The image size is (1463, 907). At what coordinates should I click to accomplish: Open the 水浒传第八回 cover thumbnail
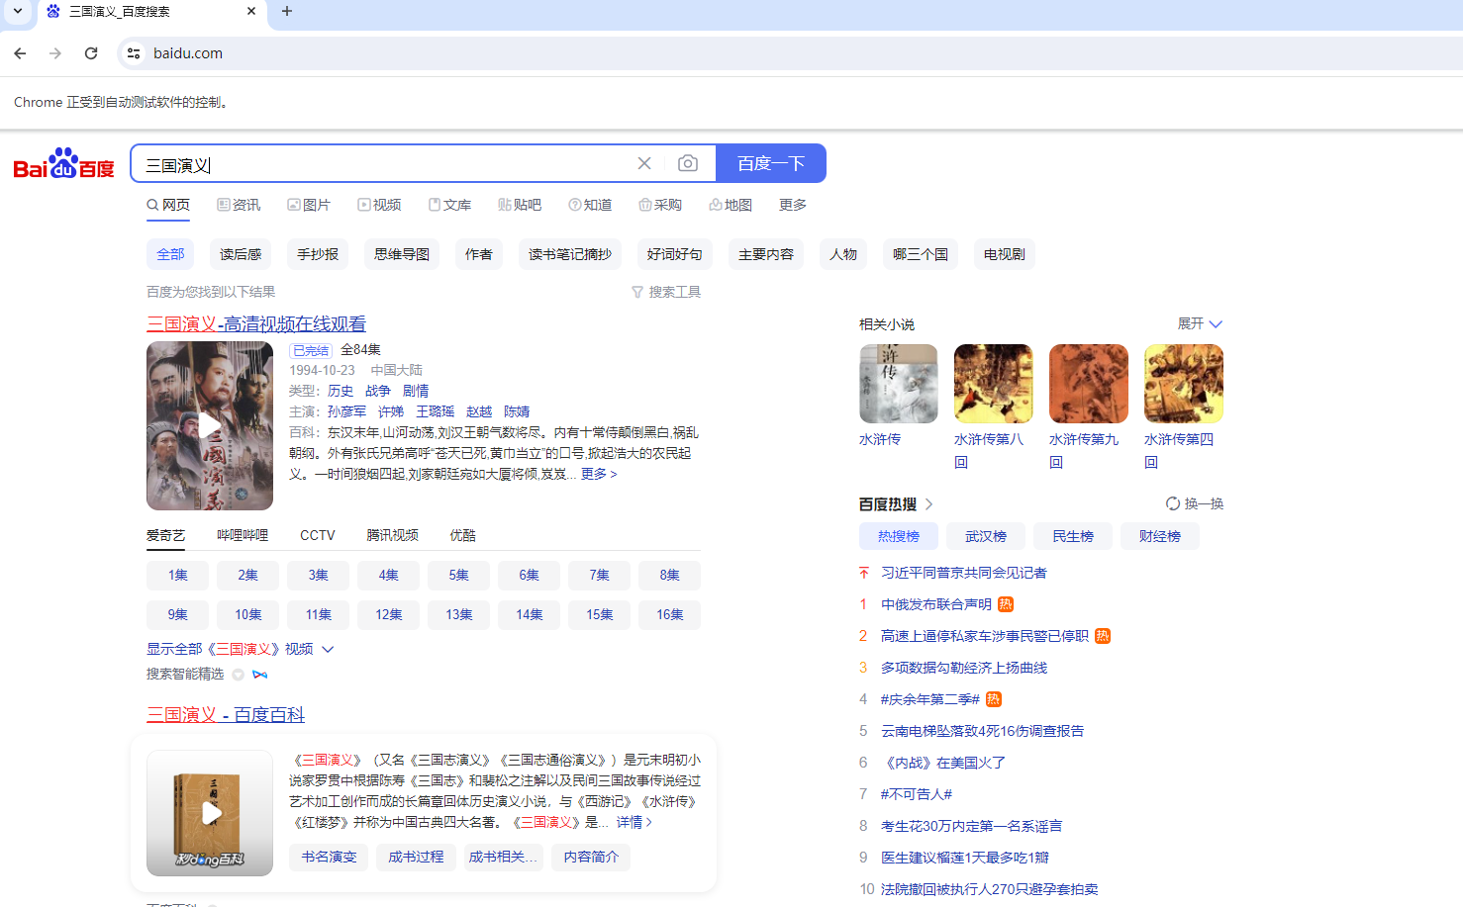point(994,384)
